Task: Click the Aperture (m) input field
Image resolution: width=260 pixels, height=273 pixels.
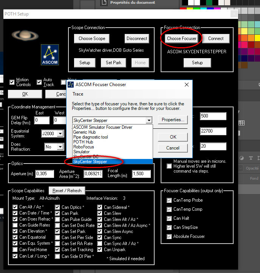Action: pyautogui.click(x=45, y=174)
